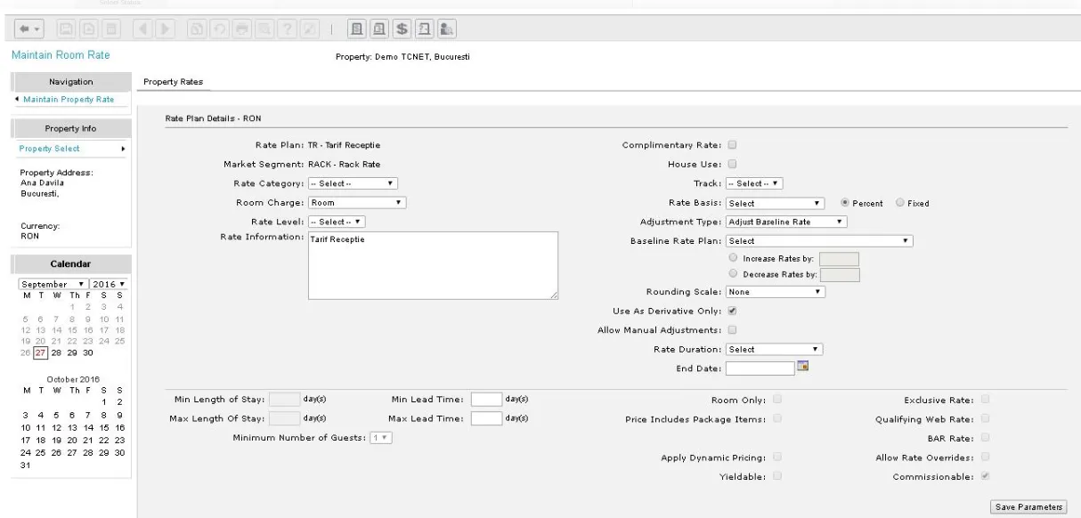
Task: Select the Fixed radio button
Action: [899, 203]
